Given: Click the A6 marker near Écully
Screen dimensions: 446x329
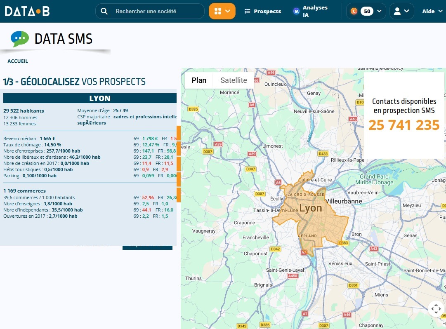Looking at the screenshot, I should click(x=278, y=182).
